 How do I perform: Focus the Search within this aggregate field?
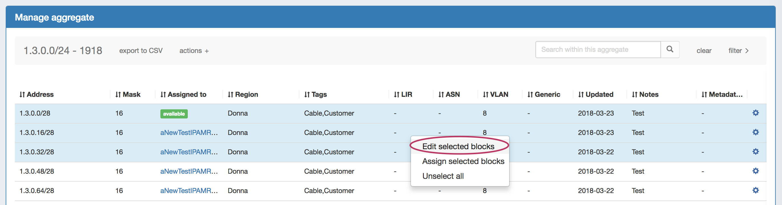(x=597, y=50)
